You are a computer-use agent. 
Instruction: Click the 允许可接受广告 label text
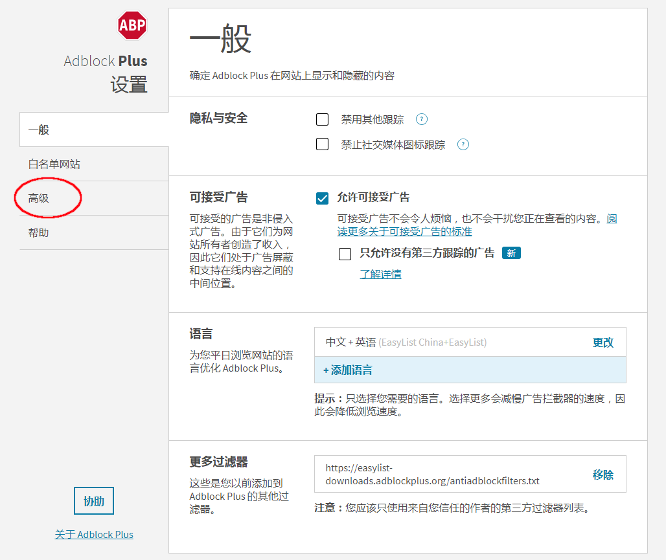click(373, 197)
